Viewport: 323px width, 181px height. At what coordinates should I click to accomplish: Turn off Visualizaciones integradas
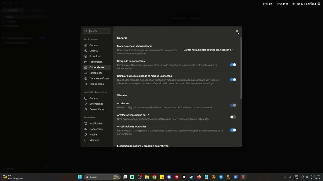pyautogui.click(x=233, y=130)
